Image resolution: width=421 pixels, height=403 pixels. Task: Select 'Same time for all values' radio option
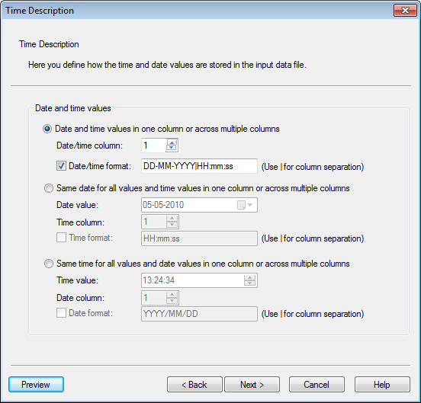(x=49, y=264)
